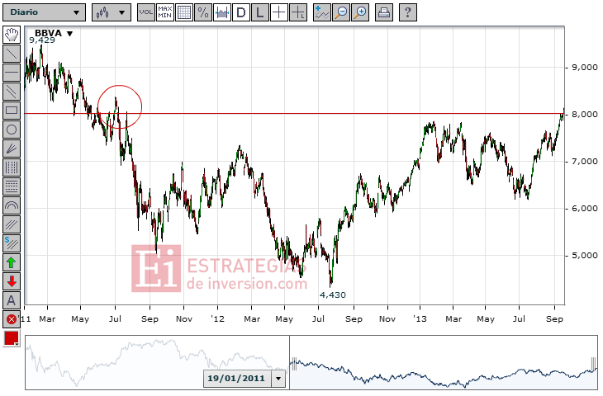Select the parallel lines channel tool
Screen dimensions: 603x396
coord(12,92)
